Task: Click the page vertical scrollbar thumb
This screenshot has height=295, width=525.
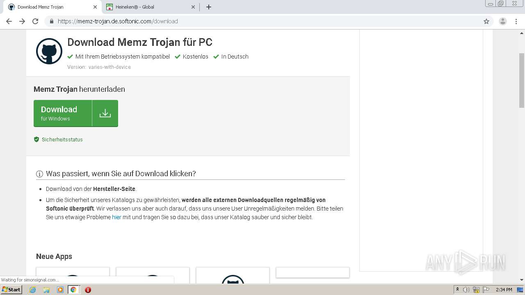Action: click(522, 80)
